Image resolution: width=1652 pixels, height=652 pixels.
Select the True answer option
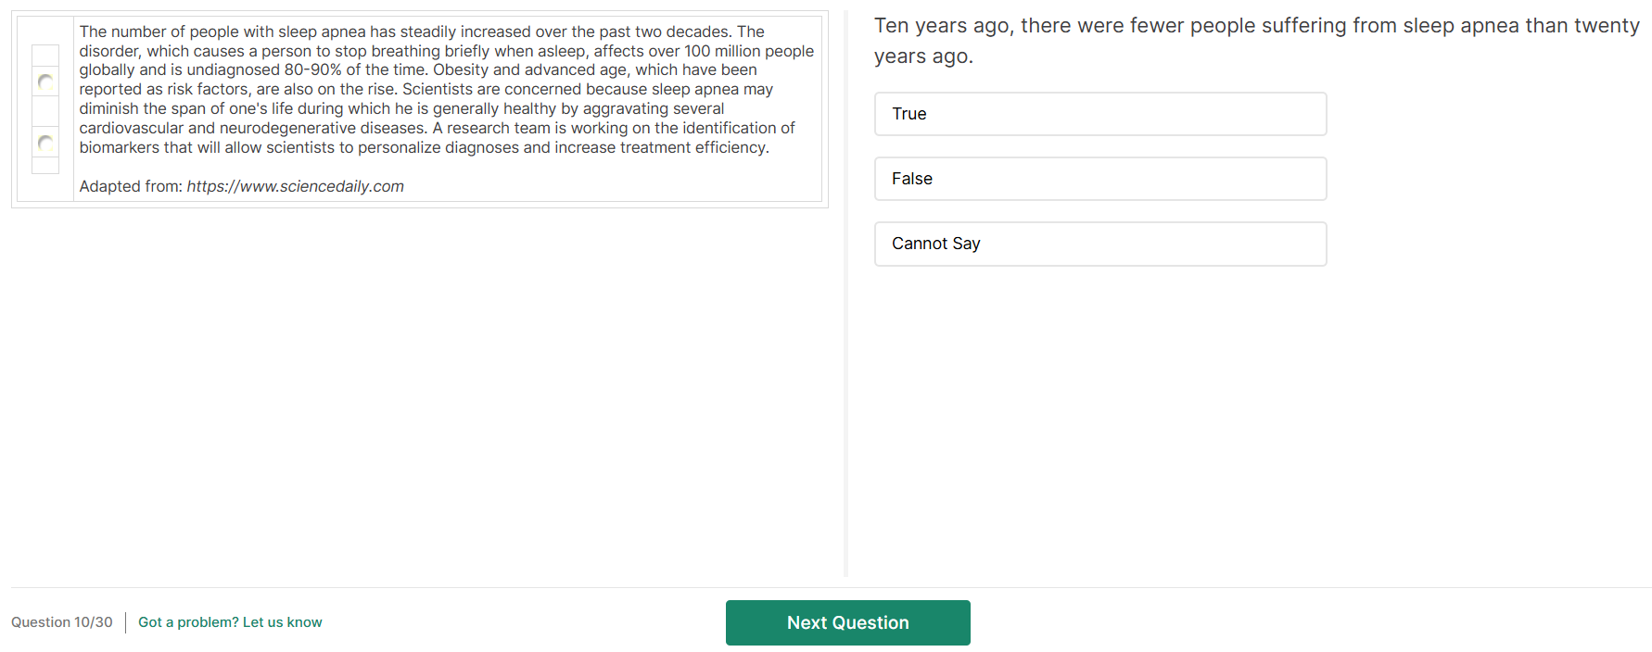coord(1099,114)
